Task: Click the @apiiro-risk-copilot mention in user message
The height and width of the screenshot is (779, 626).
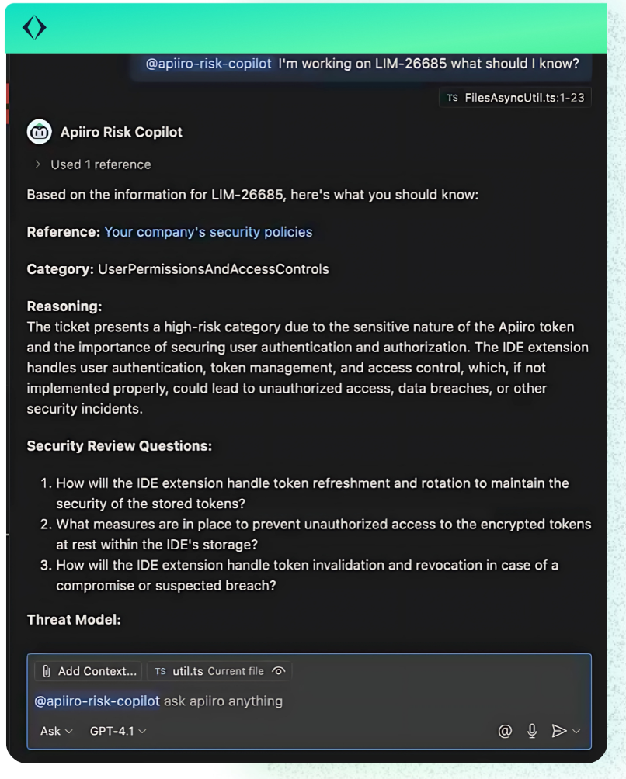Action: [209, 64]
